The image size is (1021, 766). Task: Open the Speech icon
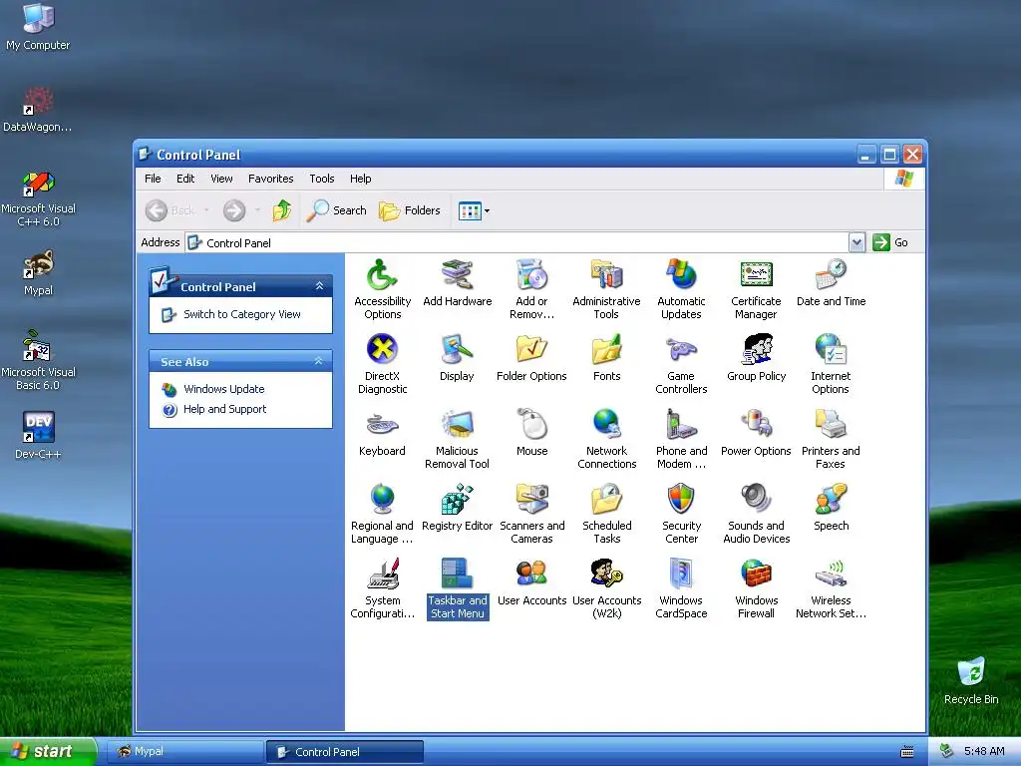[831, 500]
